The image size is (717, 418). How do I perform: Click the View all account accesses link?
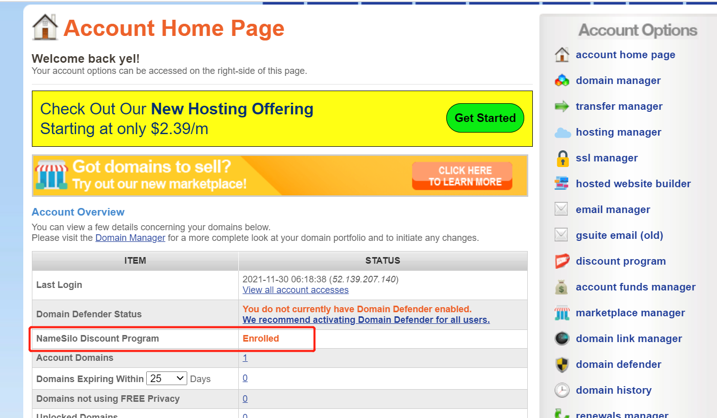click(x=296, y=290)
